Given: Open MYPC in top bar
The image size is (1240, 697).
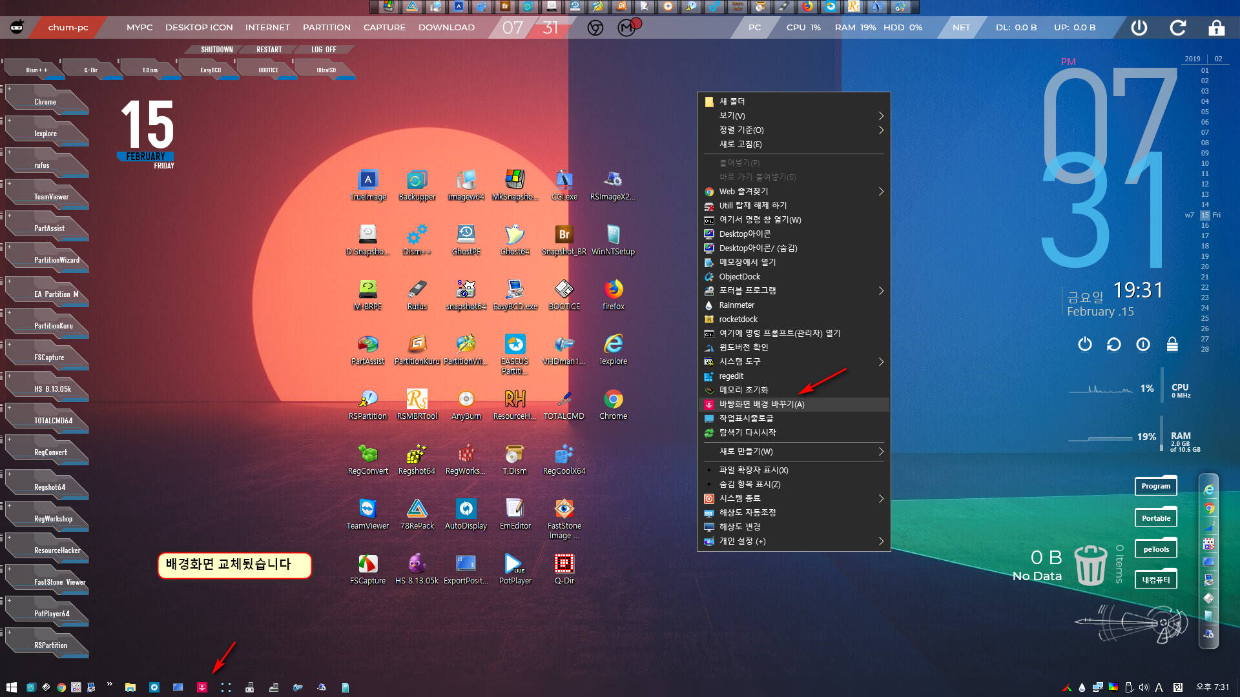Looking at the screenshot, I should (x=139, y=27).
